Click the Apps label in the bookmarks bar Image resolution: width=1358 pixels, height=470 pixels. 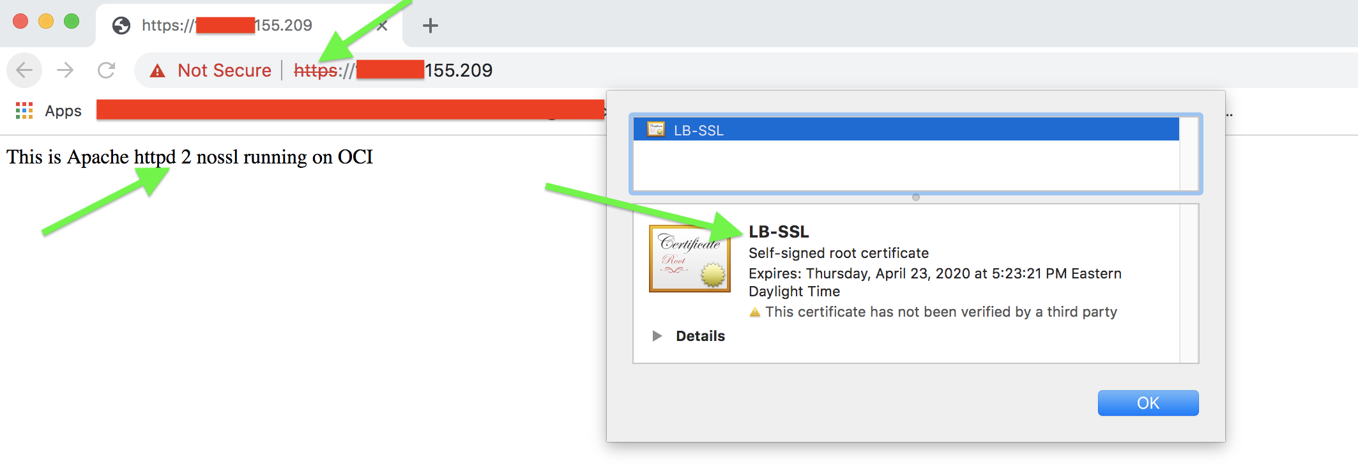[63, 111]
